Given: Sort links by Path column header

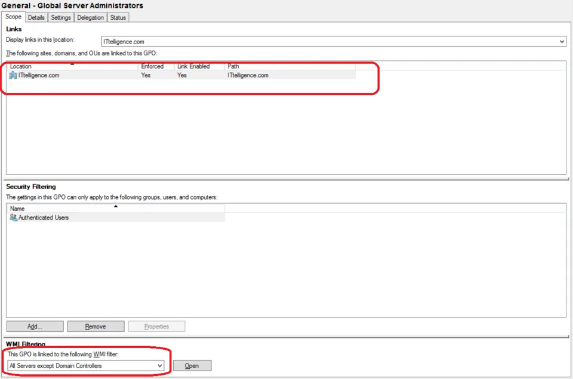Looking at the screenshot, I should 290,66.
